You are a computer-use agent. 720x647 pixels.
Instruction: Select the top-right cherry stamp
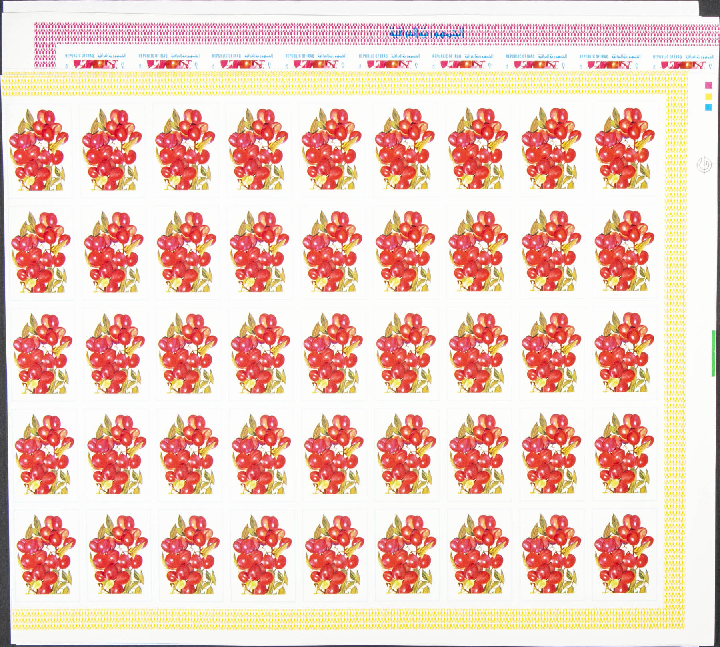tap(625, 149)
